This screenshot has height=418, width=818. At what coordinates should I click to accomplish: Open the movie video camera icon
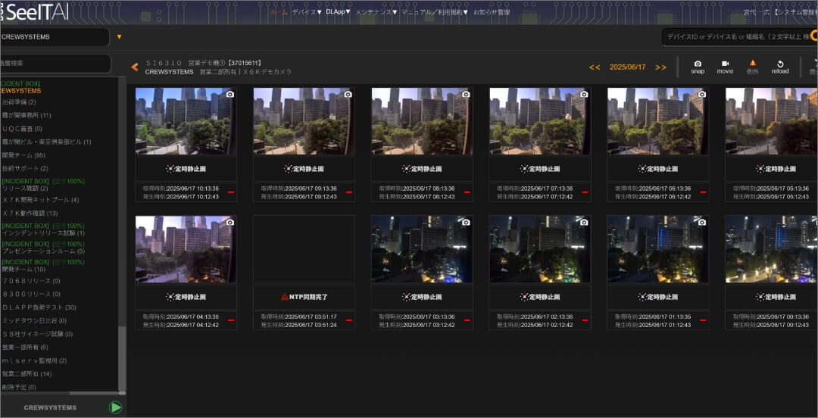(x=725, y=64)
